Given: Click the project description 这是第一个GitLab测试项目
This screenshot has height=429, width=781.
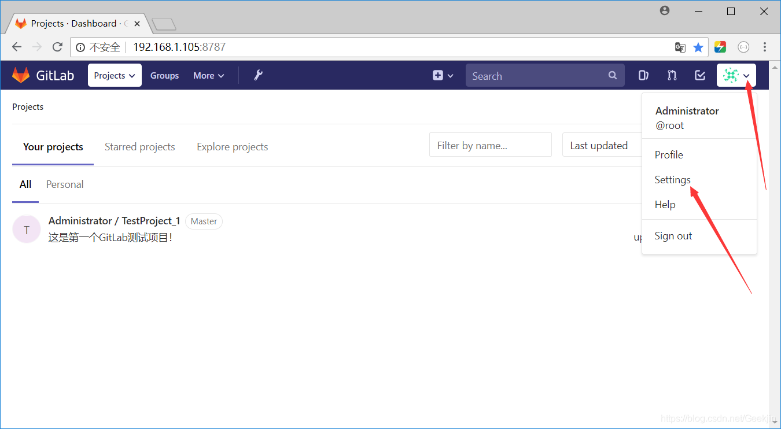Looking at the screenshot, I should click(x=110, y=237).
